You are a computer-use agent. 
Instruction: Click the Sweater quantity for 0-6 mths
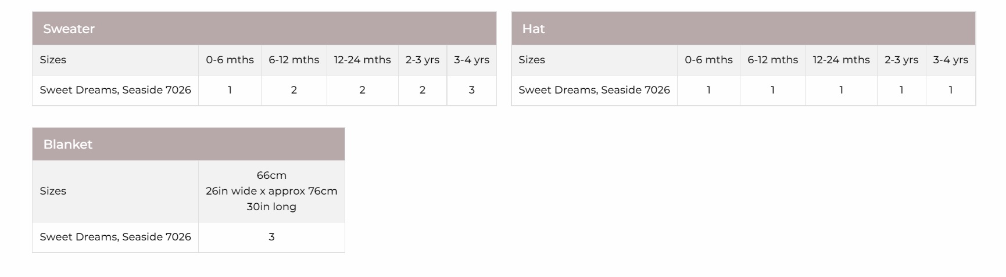(230, 90)
